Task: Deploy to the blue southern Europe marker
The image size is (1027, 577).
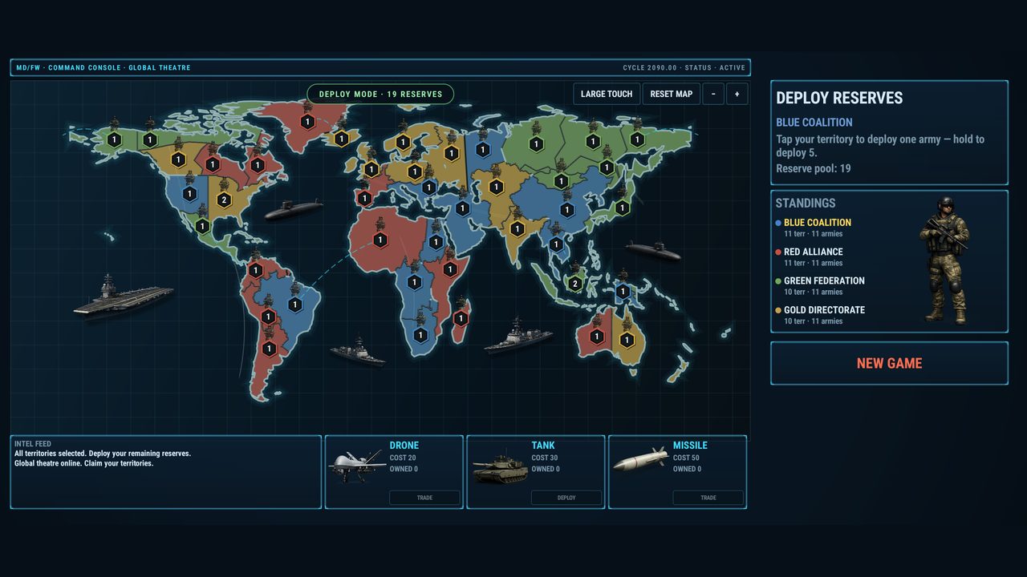Action: coord(428,188)
